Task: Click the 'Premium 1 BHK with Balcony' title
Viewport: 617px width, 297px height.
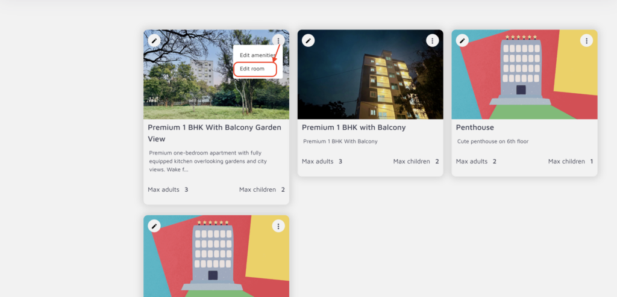Action: tap(354, 127)
